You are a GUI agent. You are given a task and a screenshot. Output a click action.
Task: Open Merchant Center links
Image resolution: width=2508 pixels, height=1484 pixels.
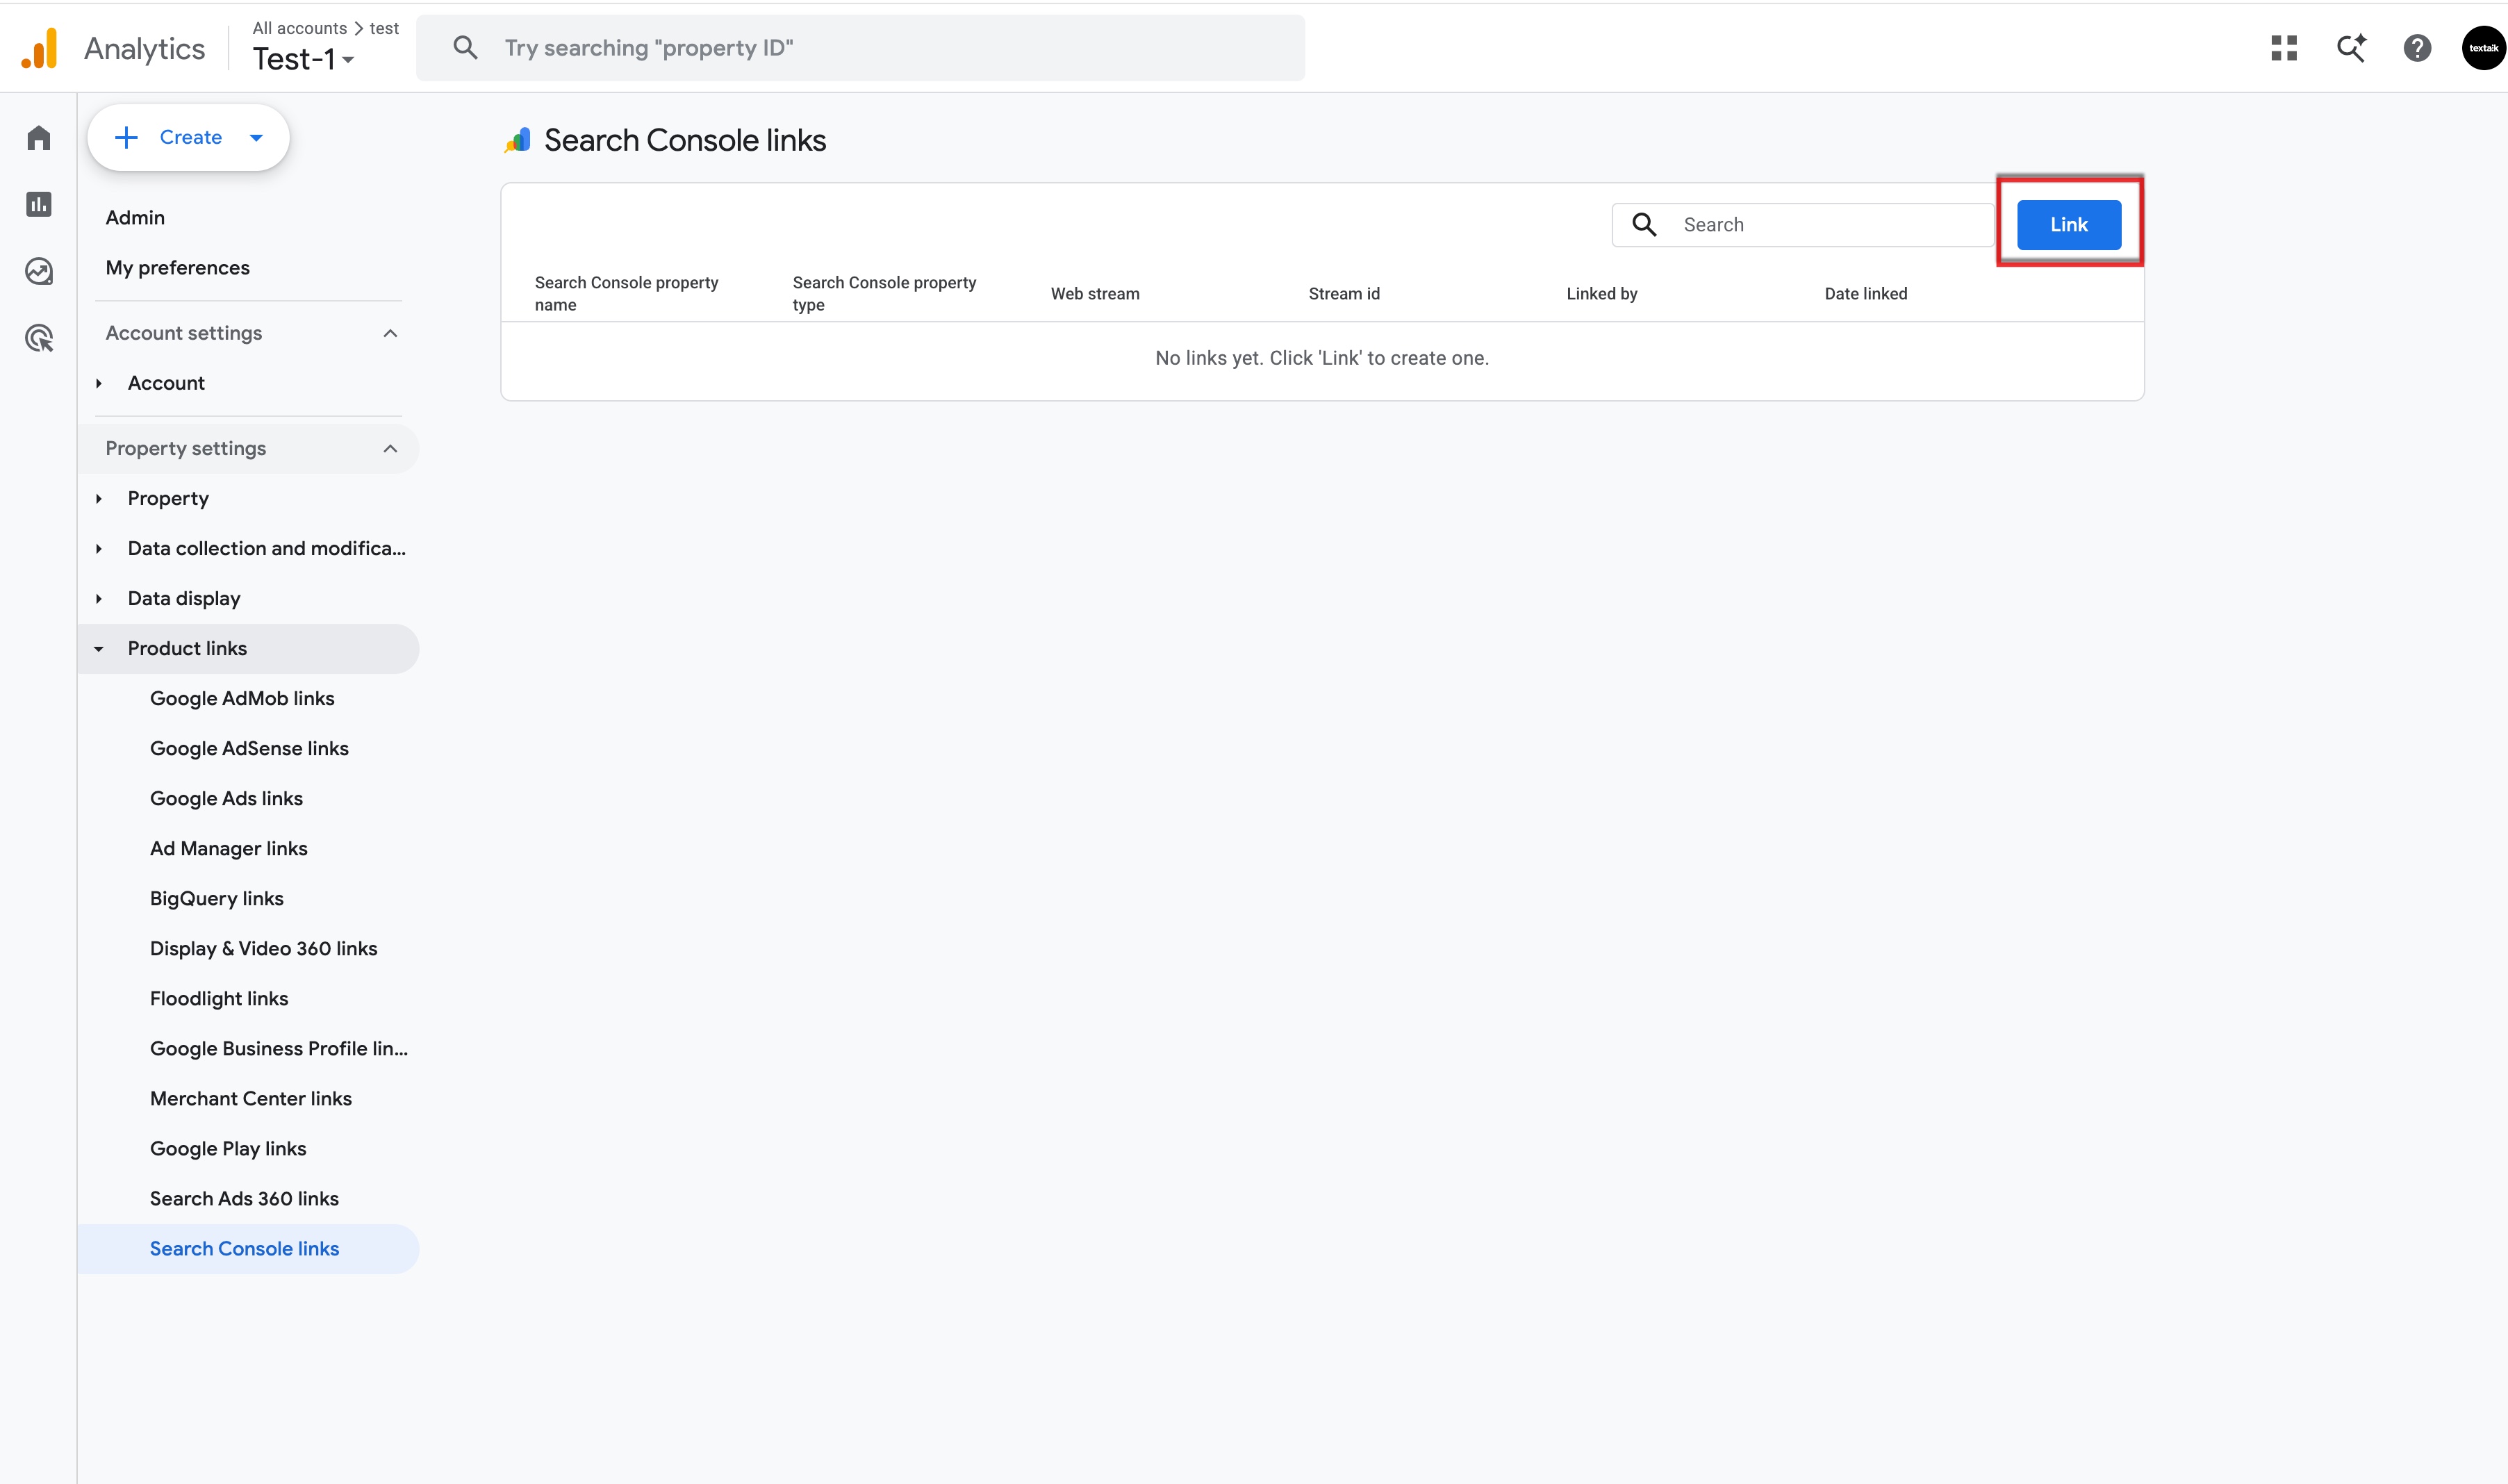[x=251, y=1098]
